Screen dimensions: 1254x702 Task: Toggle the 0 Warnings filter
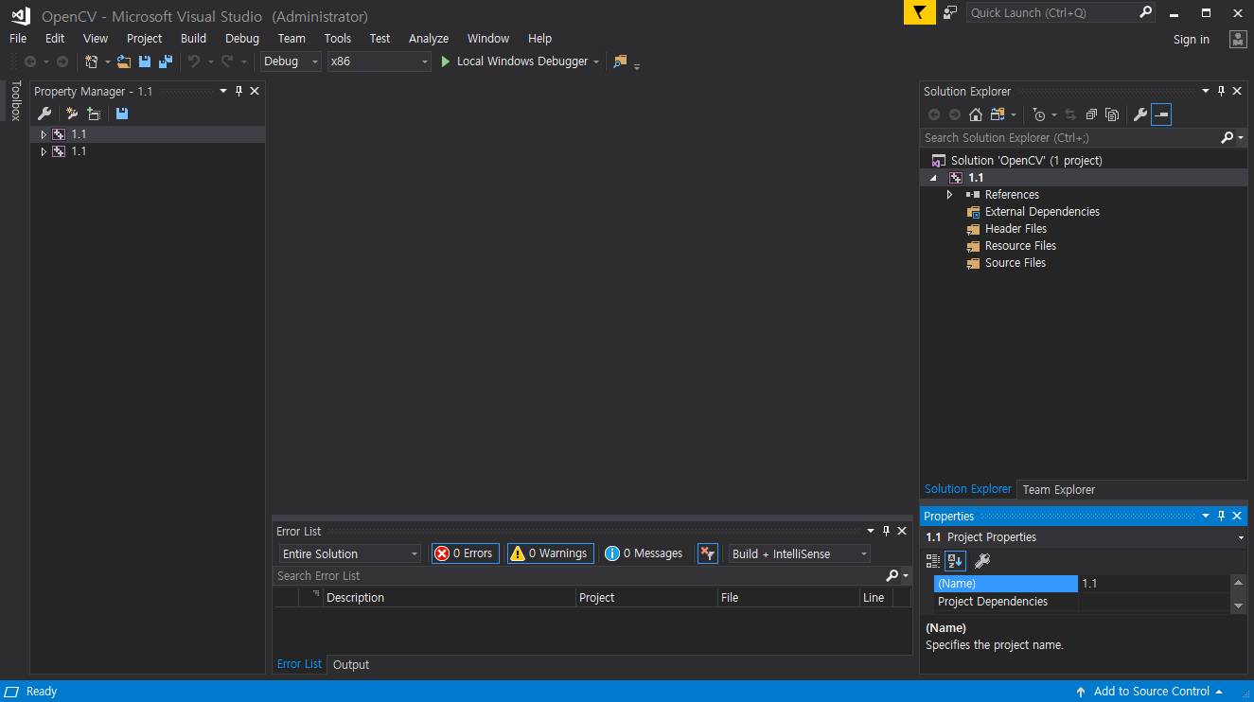click(550, 553)
